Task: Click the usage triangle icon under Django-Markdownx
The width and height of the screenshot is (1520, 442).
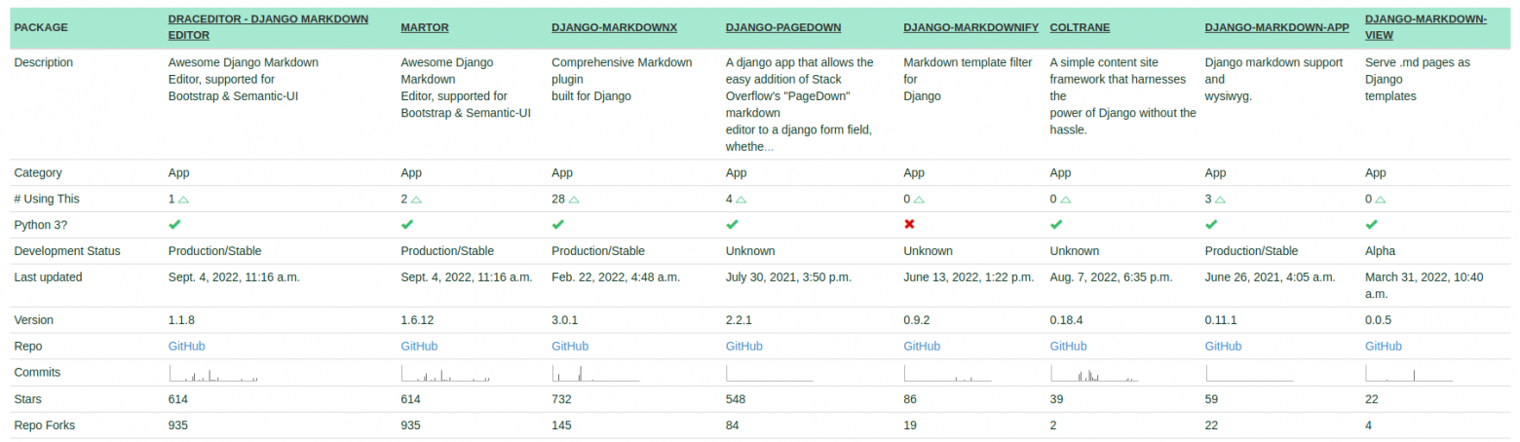Action: coord(574,200)
